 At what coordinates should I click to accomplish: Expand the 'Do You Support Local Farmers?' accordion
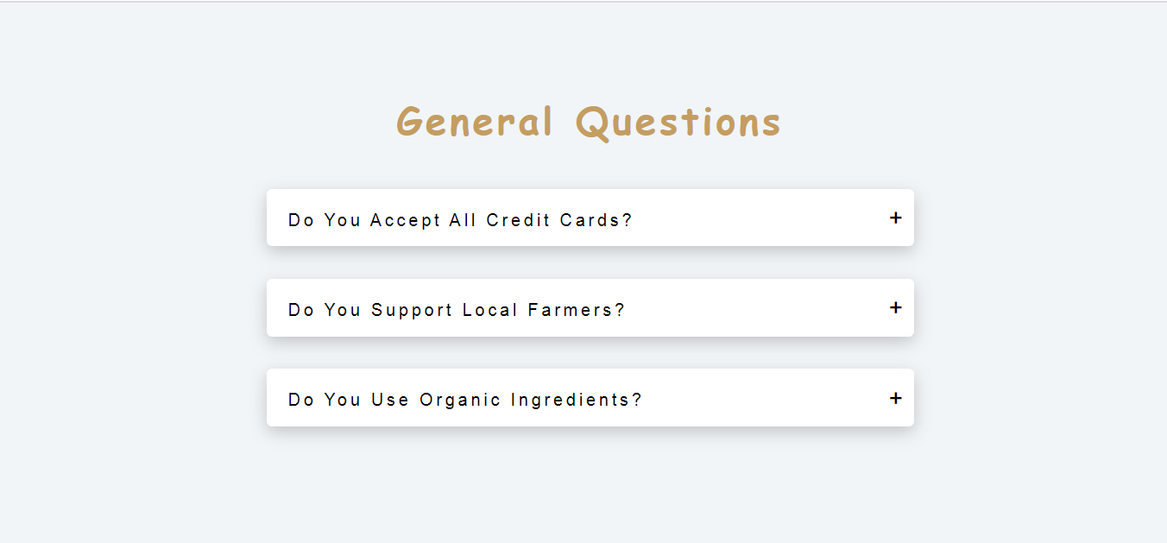[590, 307]
